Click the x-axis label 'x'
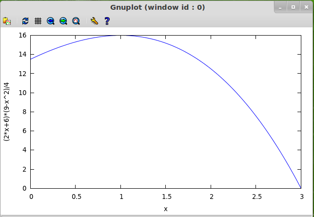The width and height of the screenshot is (314, 217). coord(166,209)
